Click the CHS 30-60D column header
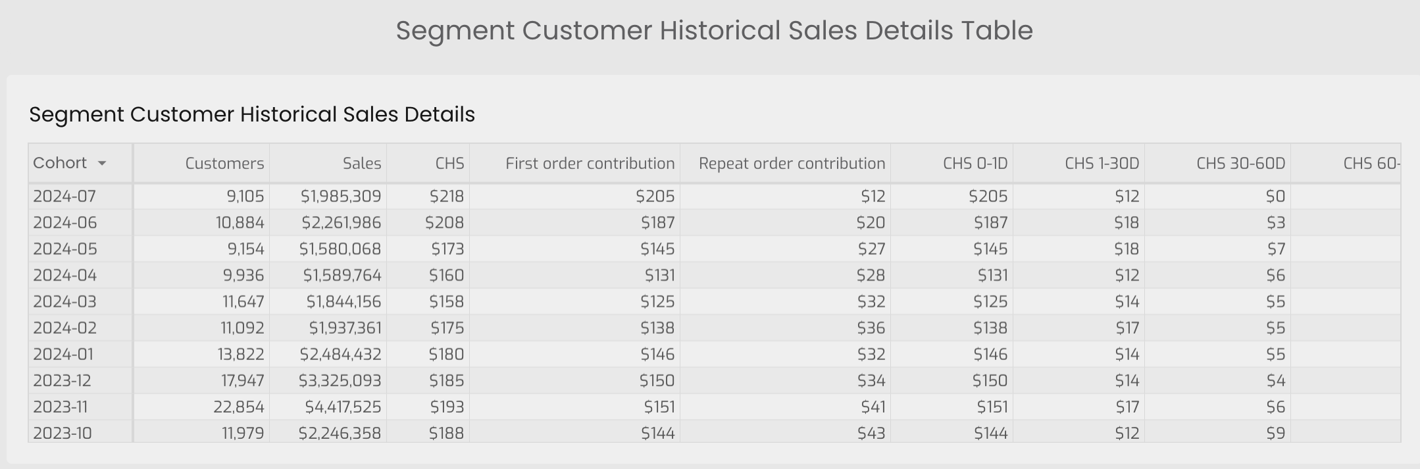 click(x=1241, y=164)
